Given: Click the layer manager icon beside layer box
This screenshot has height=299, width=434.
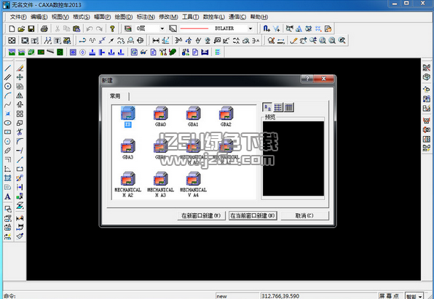Looking at the screenshot, I should [x=127, y=28].
